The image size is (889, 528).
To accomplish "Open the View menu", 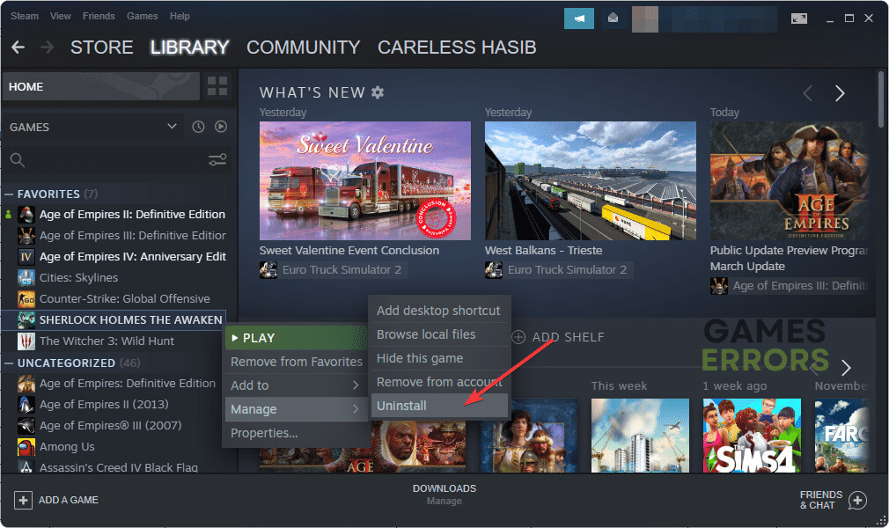I will (60, 16).
